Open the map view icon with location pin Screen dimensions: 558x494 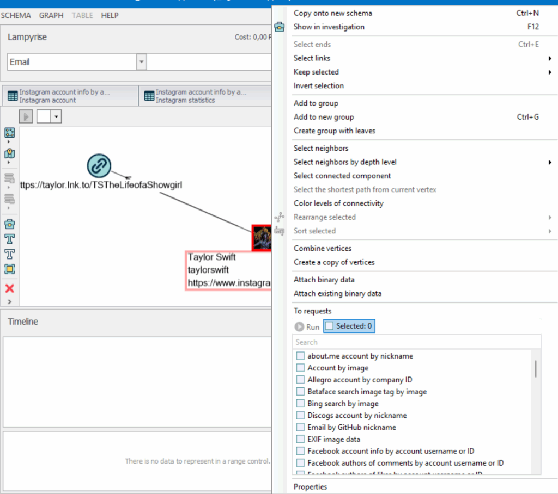pyautogui.click(x=10, y=153)
